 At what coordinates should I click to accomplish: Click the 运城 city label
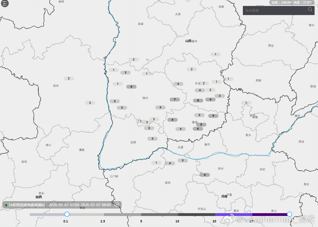click(x=133, y=142)
